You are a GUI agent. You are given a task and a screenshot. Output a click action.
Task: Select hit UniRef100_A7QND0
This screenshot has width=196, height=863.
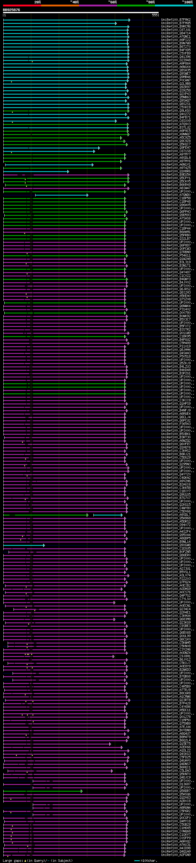click(176, 195)
